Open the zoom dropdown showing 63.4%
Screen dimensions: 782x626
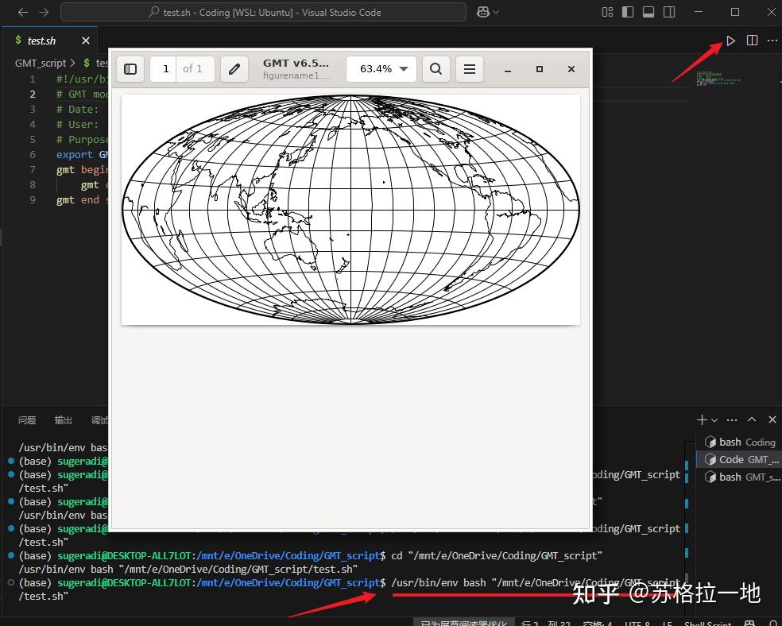tap(381, 69)
